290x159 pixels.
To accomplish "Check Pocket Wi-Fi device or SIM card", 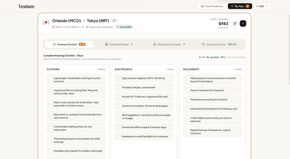I will click(118, 97).
